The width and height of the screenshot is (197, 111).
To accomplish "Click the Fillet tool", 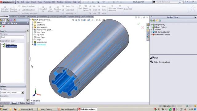I will (x=80, y=7).
